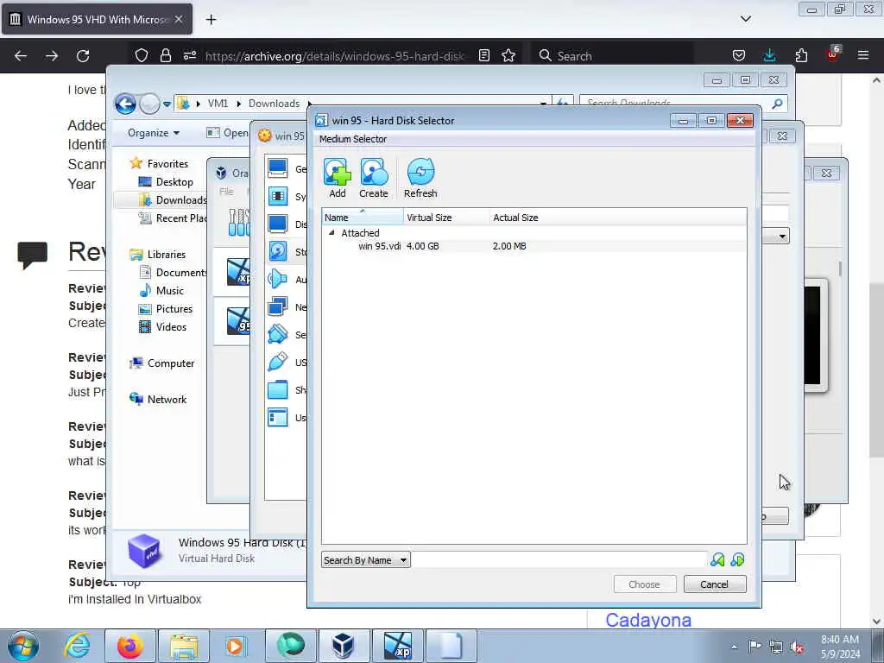This screenshot has width=884, height=663.
Task: Open the Organize menu in Explorer
Action: click(154, 132)
